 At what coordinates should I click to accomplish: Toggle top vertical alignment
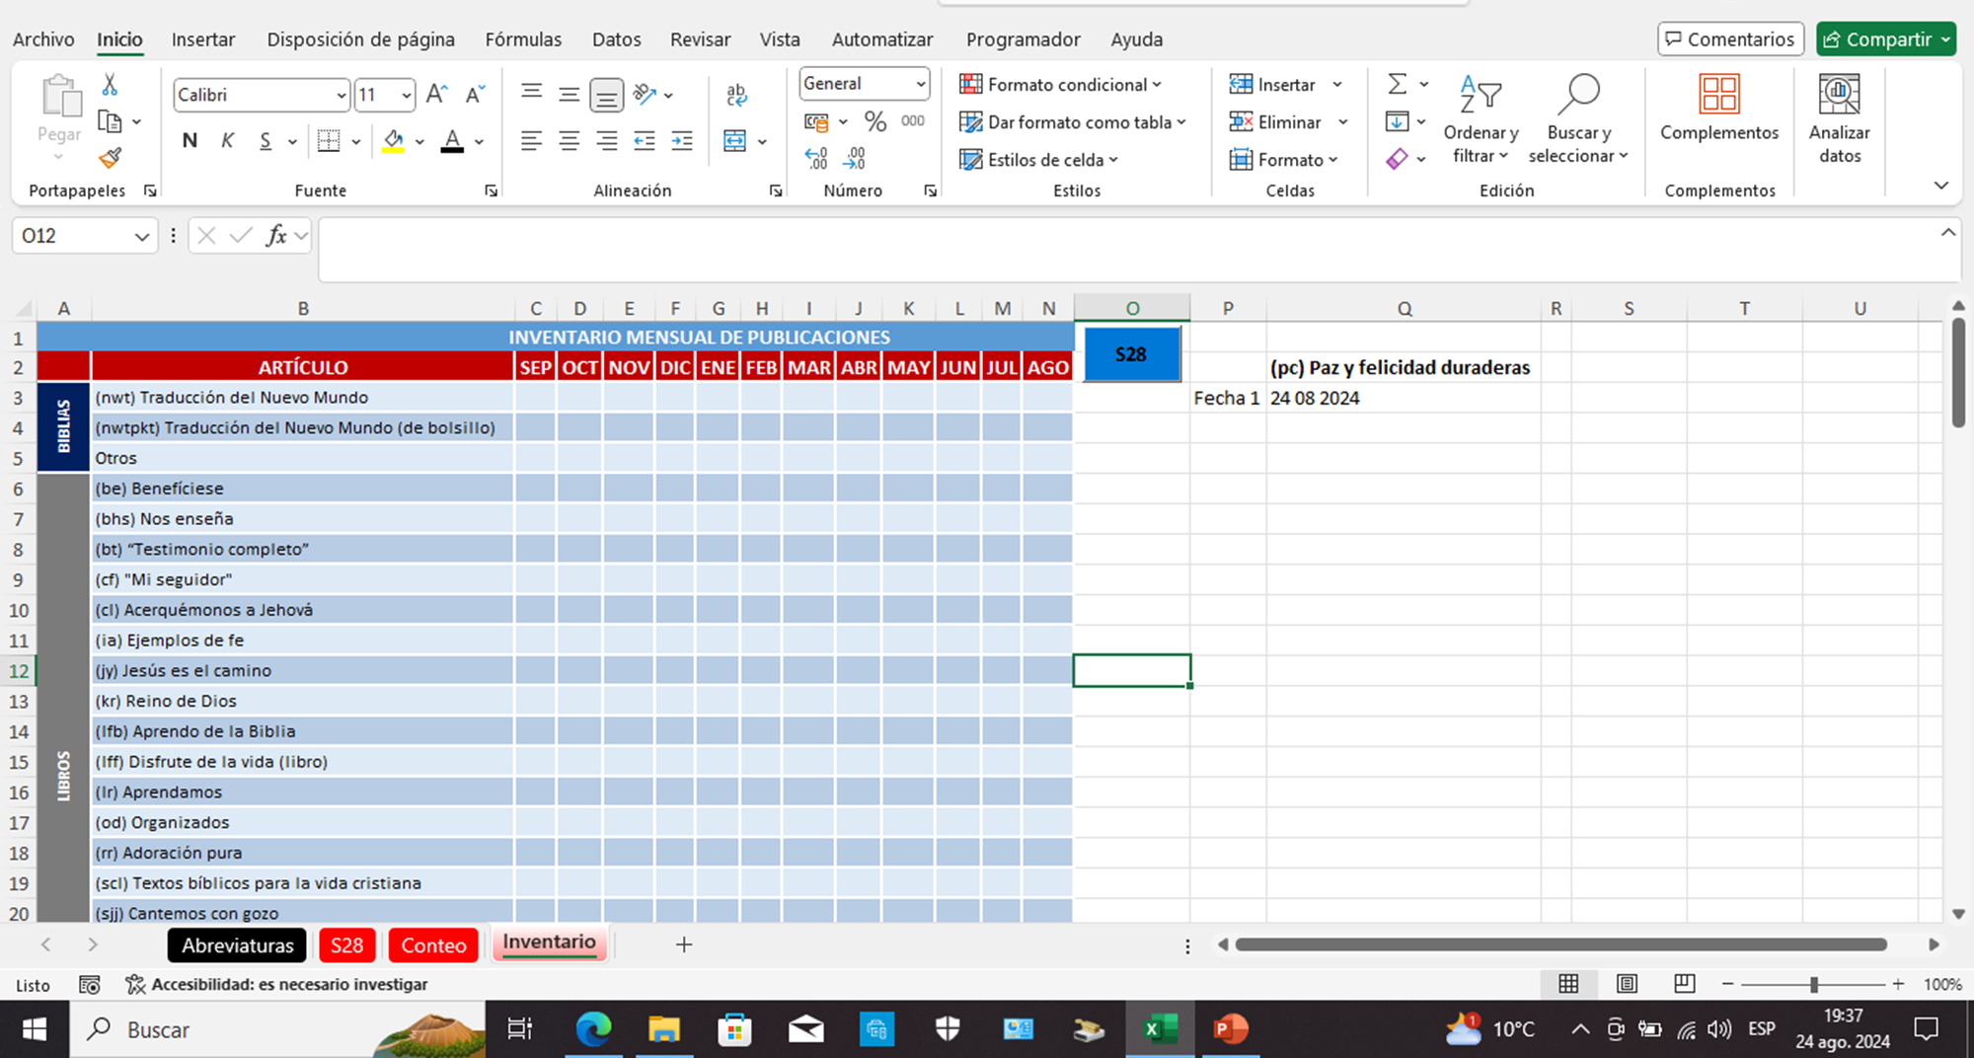pos(531,93)
